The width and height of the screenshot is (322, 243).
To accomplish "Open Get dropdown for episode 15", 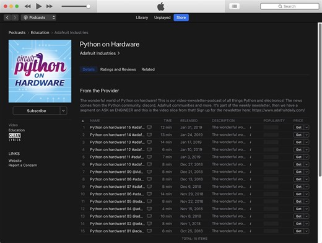I will click(x=307, y=128).
